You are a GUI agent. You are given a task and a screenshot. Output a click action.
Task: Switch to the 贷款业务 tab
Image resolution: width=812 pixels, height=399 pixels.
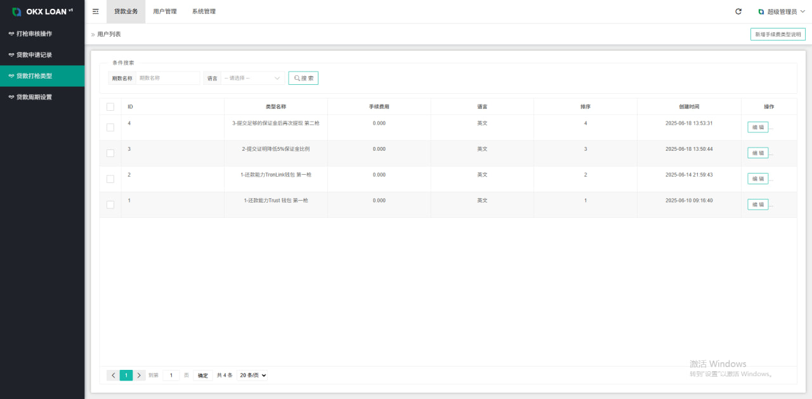(126, 11)
